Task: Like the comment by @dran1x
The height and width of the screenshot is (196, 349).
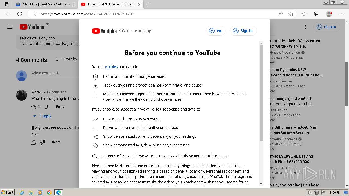Action: 34,107
